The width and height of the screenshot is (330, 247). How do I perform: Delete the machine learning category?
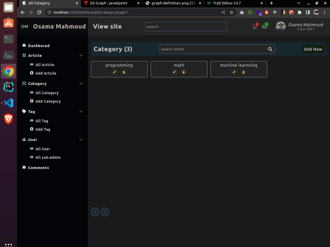coord(243,72)
